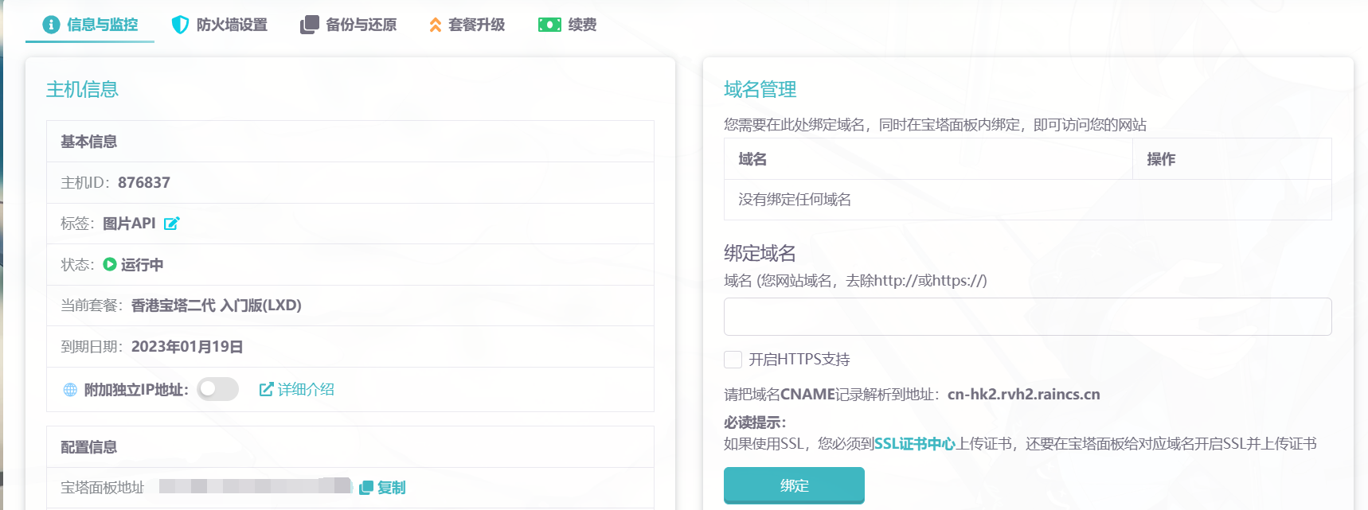
Task: Enable the 开启HTTPS支持 checkbox
Action: [733, 360]
